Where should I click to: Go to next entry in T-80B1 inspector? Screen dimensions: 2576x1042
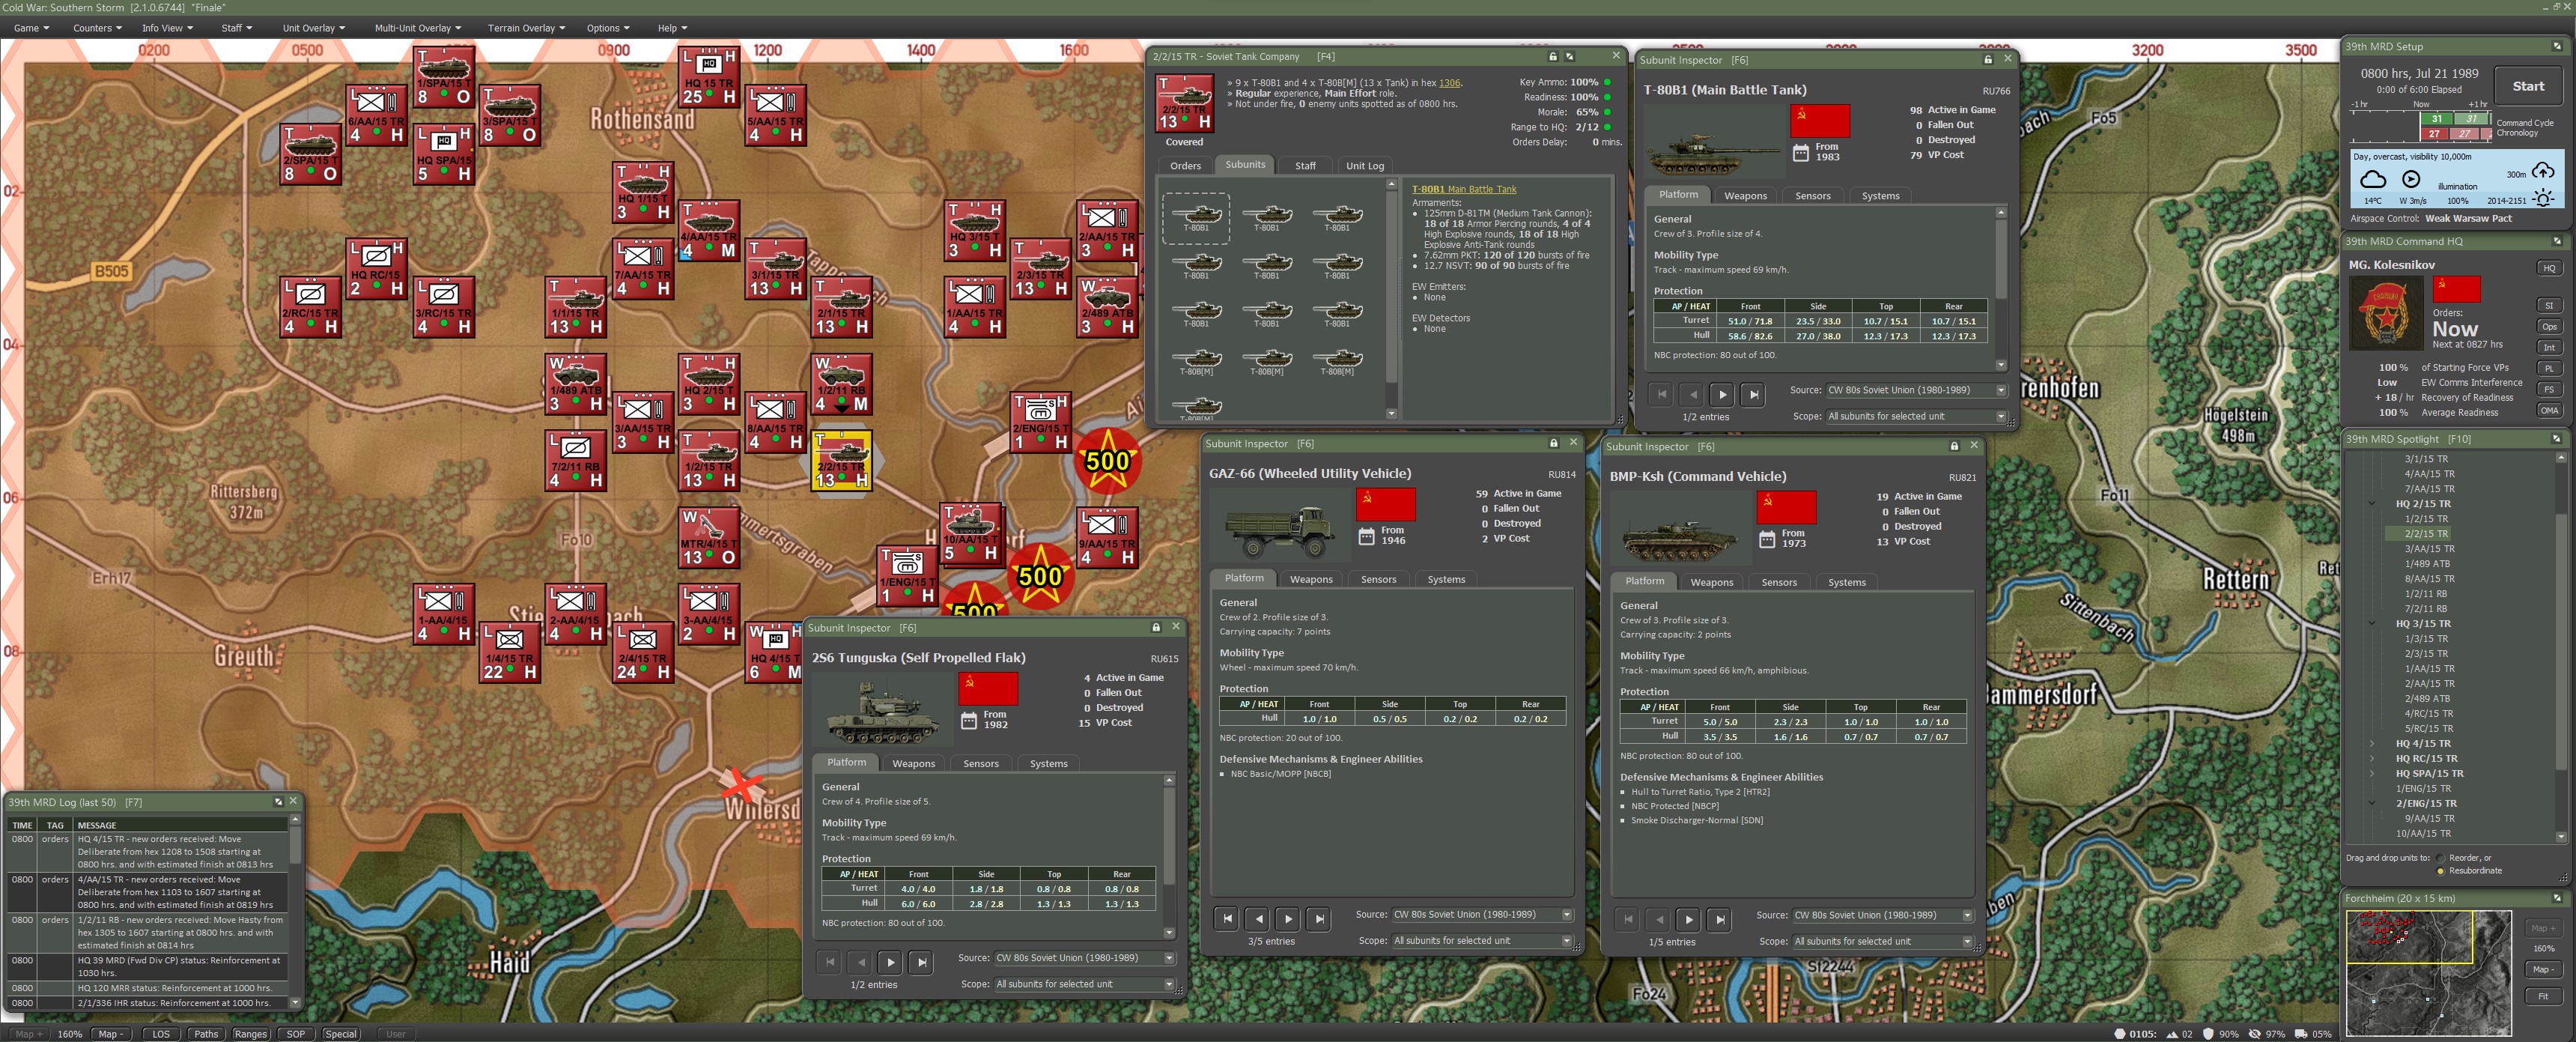click(1722, 394)
